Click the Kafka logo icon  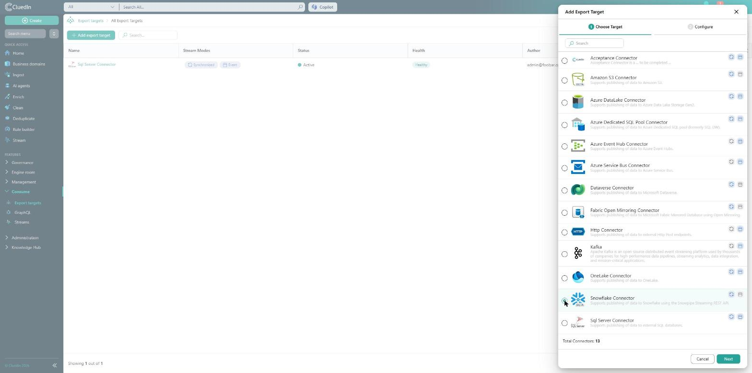(578, 253)
